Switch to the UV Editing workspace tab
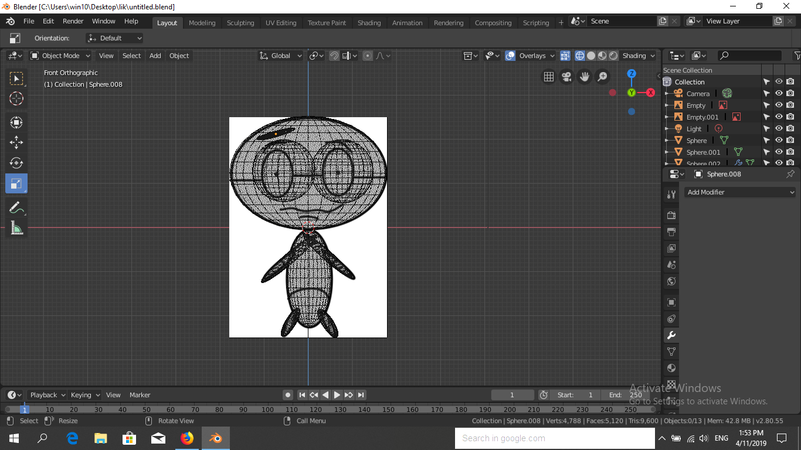 281,23
